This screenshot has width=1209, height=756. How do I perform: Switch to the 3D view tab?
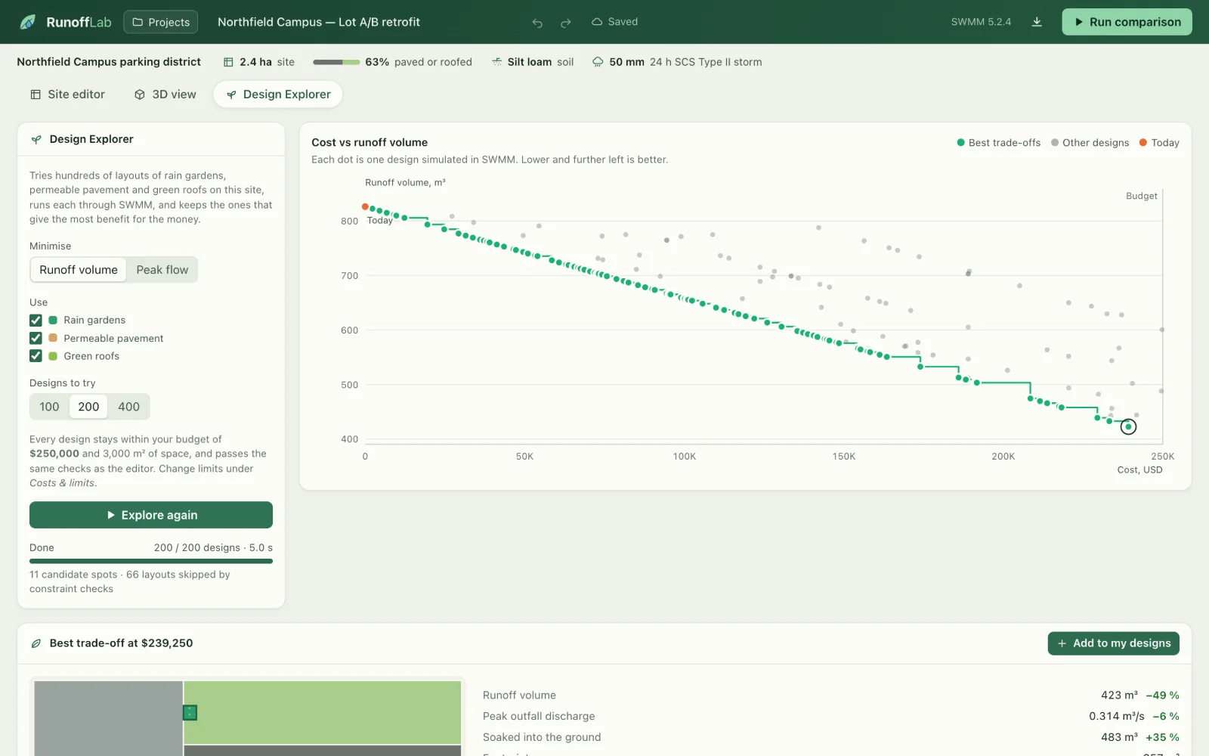tap(165, 94)
